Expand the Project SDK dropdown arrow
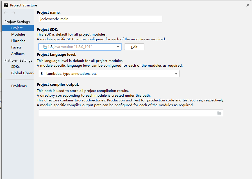252x179 pixels. [118, 47]
